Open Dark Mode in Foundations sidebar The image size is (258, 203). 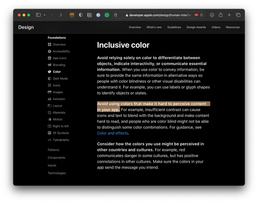60,79
